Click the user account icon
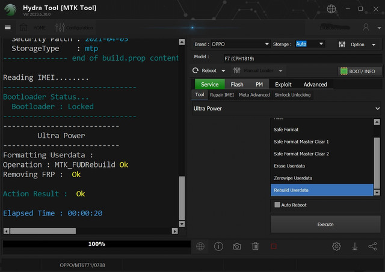The image size is (385, 272). 366,27
